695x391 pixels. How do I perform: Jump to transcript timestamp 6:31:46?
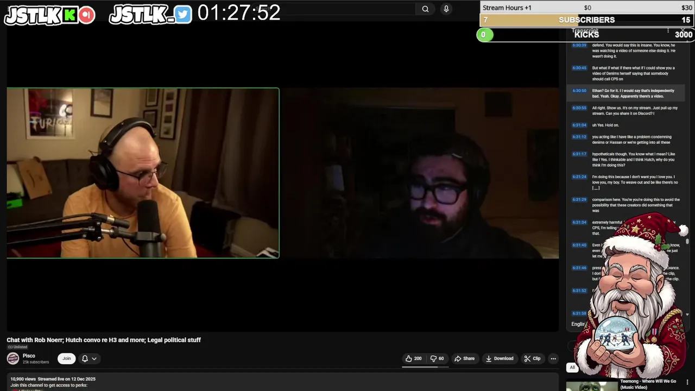(x=579, y=268)
